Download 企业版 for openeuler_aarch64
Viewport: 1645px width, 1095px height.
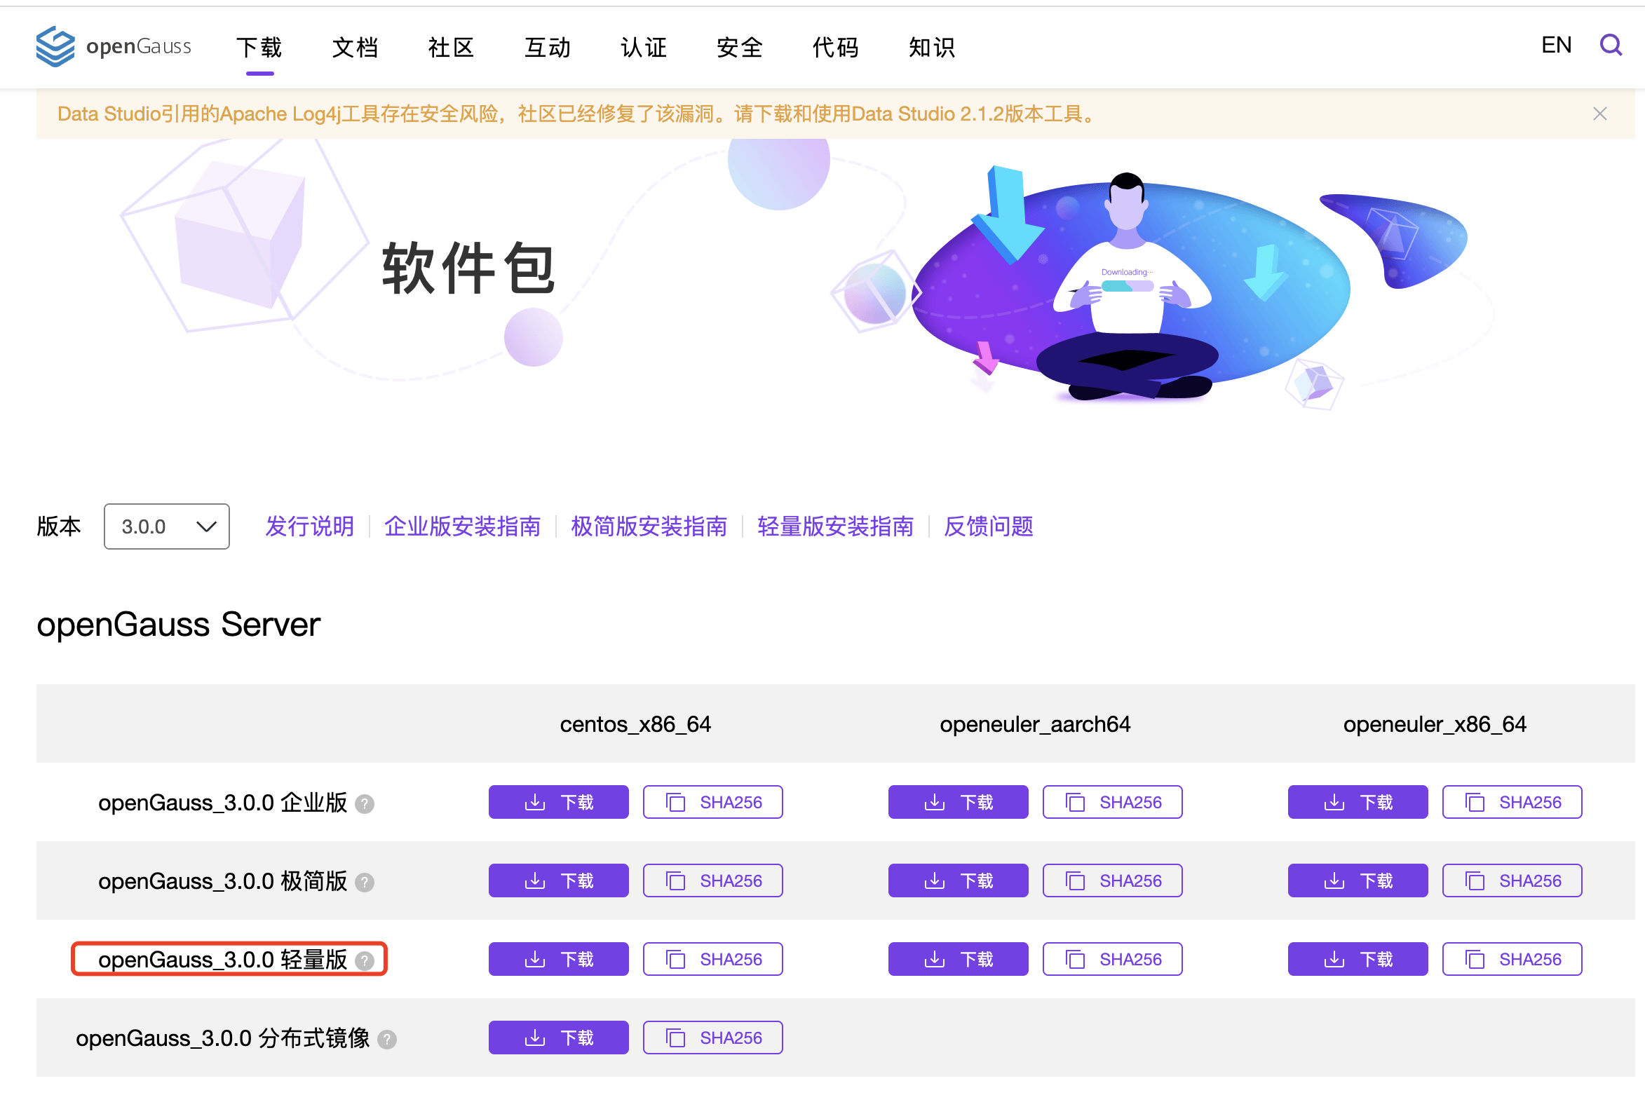tap(959, 802)
